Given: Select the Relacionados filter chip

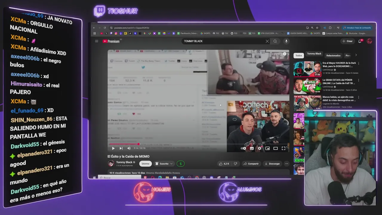Looking at the screenshot, I should [333, 56].
